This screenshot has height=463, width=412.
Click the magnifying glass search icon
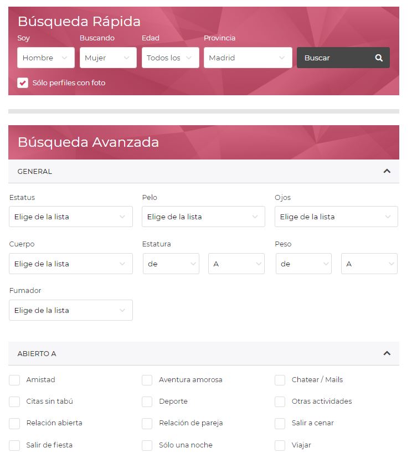coord(379,58)
